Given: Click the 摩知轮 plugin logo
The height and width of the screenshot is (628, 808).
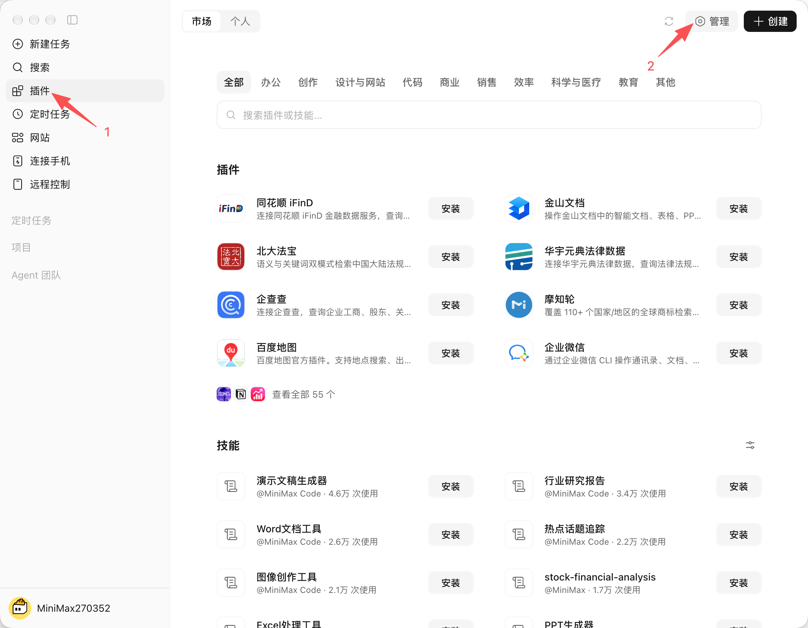Looking at the screenshot, I should point(519,305).
